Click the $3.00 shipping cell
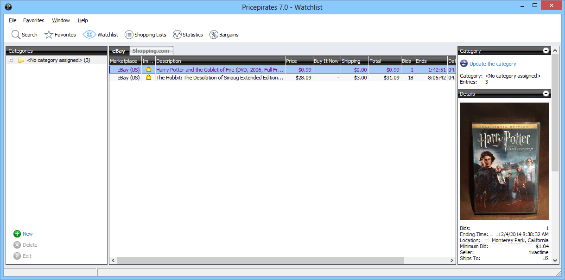The height and width of the screenshot is (280, 565). 360,78
